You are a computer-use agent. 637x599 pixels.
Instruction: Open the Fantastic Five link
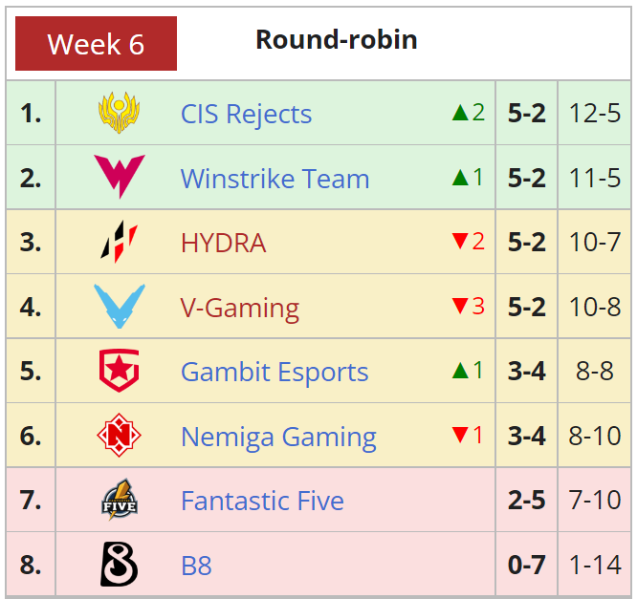[x=262, y=501]
